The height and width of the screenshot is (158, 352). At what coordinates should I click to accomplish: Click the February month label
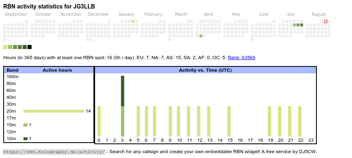pyautogui.click(x=153, y=15)
